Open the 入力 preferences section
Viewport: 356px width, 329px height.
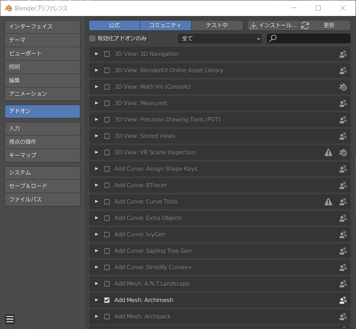coord(43,128)
